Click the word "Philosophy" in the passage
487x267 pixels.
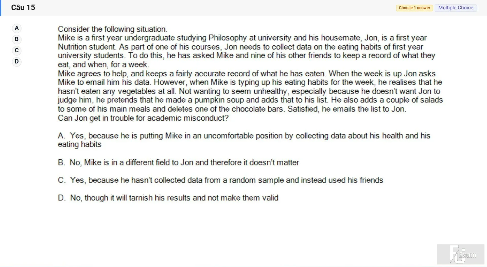tap(228, 38)
